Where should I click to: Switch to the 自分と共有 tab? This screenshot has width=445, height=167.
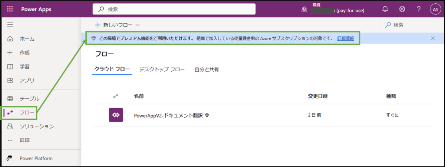click(207, 69)
